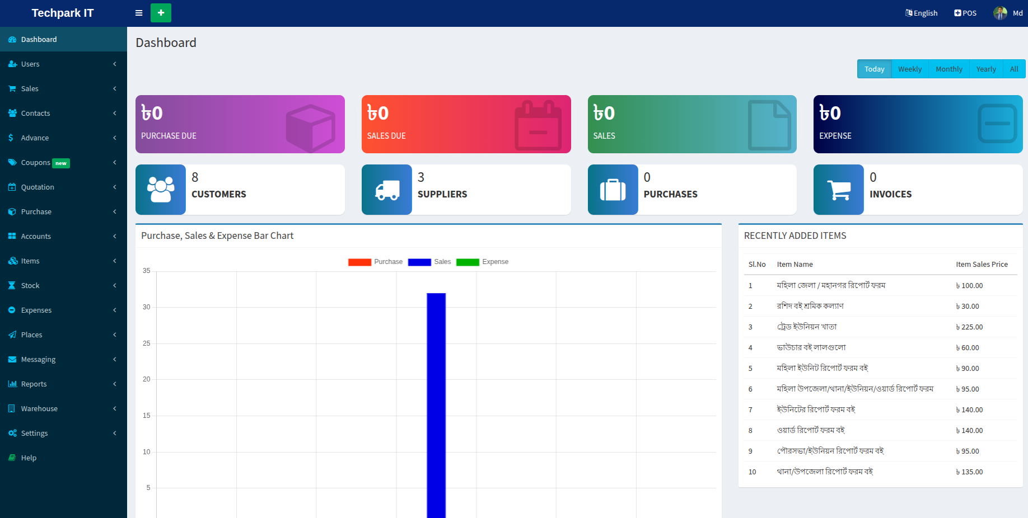Click the Purchases briefcase icon
1028x518 pixels.
tap(613, 189)
